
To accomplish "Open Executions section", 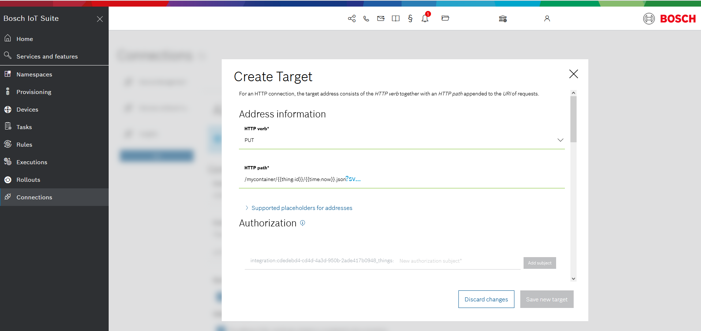I will click(x=54, y=162).
